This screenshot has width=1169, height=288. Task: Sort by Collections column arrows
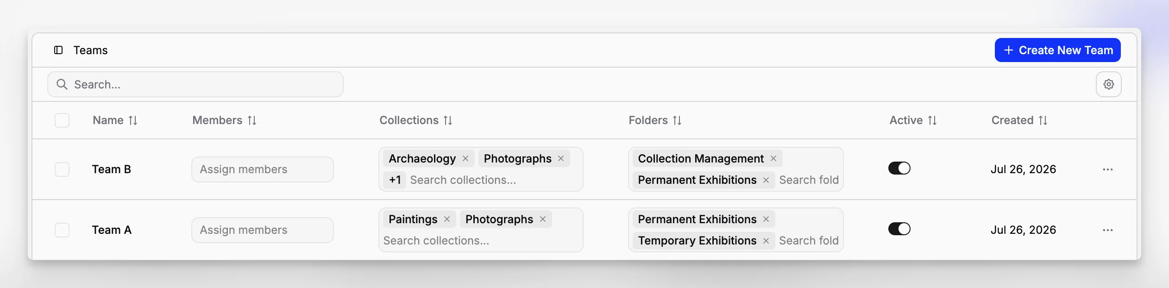[x=448, y=120]
